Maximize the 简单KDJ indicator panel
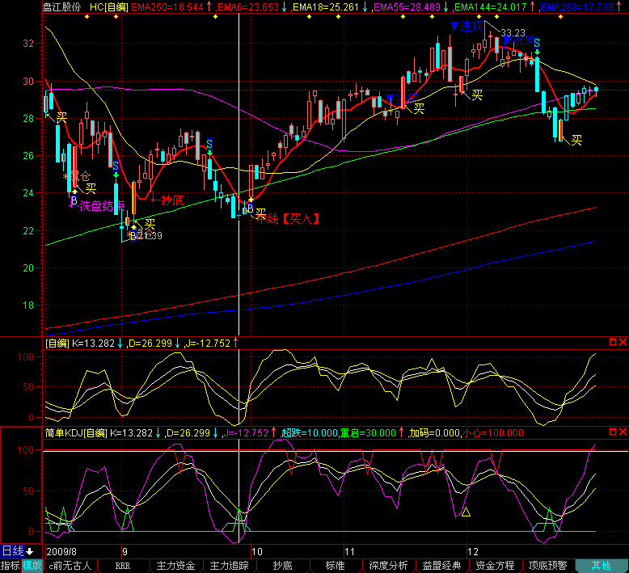The width and height of the screenshot is (629, 573). point(613,432)
